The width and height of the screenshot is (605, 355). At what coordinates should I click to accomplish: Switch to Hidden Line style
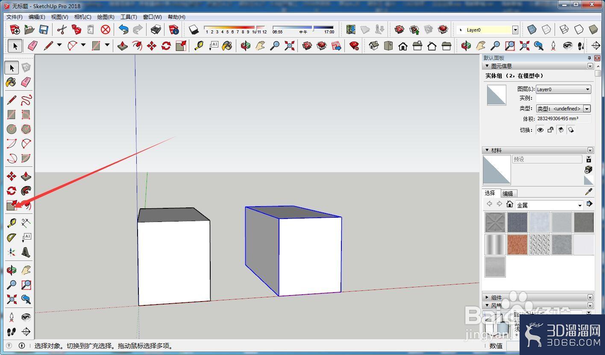[x=579, y=30]
